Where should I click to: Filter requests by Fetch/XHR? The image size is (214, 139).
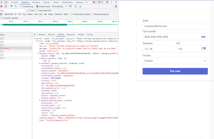(9, 14)
